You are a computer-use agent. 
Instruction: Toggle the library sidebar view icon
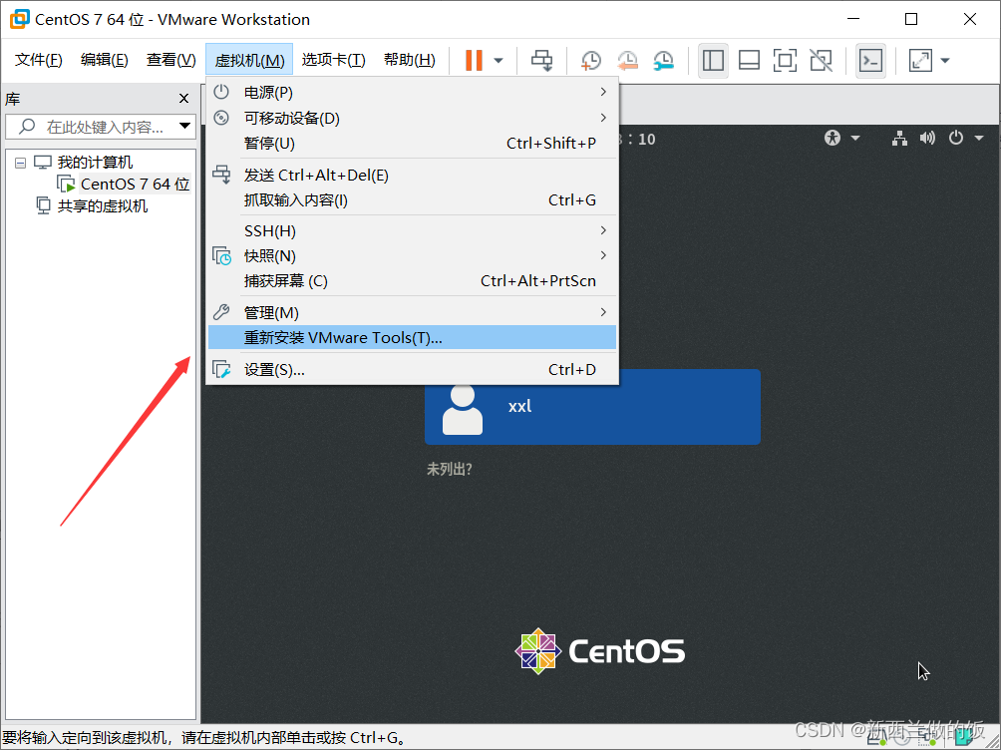coord(713,61)
